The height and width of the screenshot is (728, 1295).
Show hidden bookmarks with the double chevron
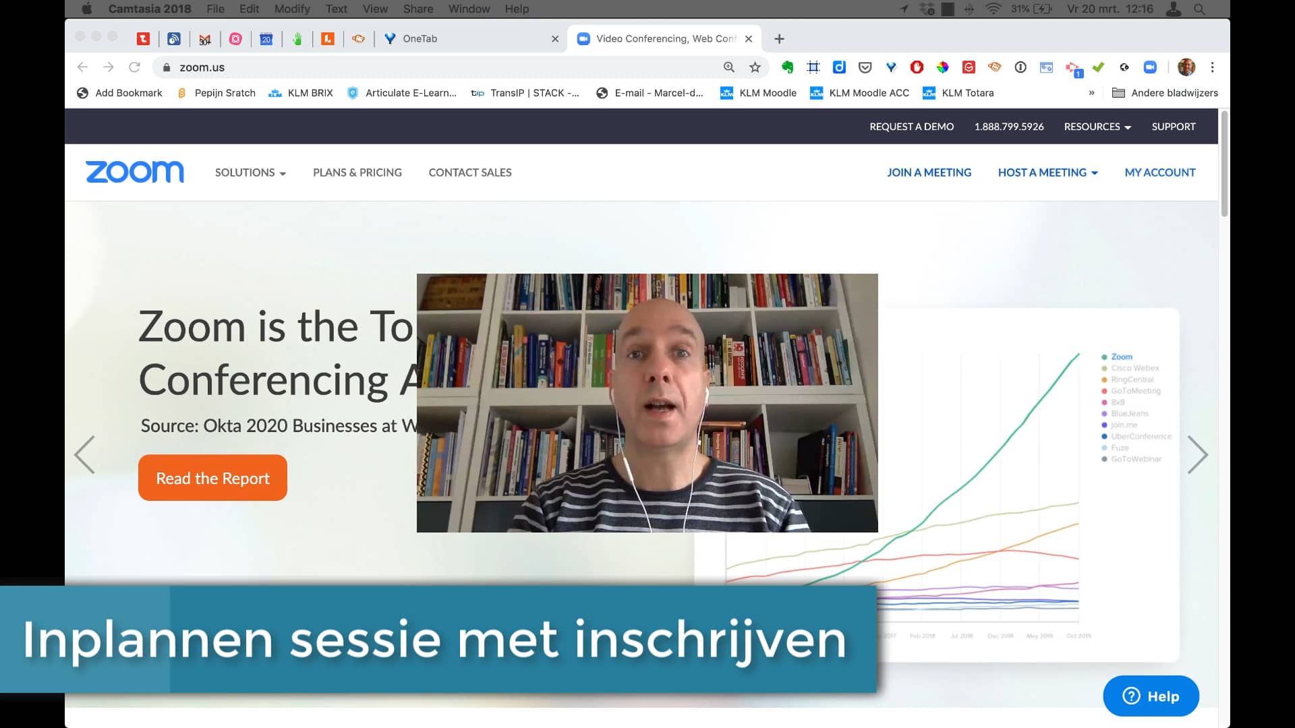click(x=1091, y=93)
